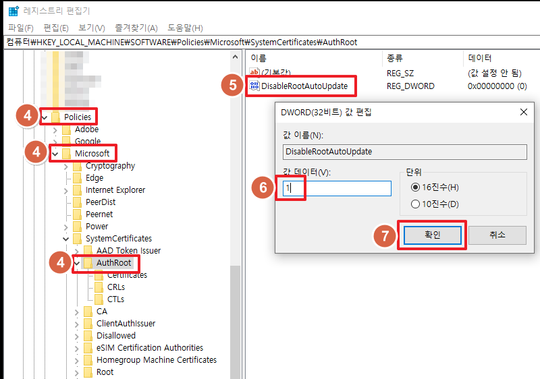The height and width of the screenshot is (379, 540).
Task: Click the 확인 button to confirm
Action: point(433,235)
